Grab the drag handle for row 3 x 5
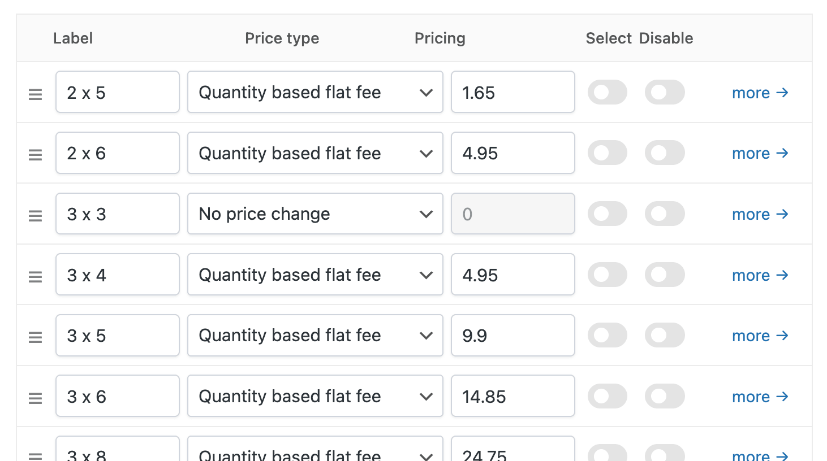The height and width of the screenshot is (461, 827). tap(35, 337)
